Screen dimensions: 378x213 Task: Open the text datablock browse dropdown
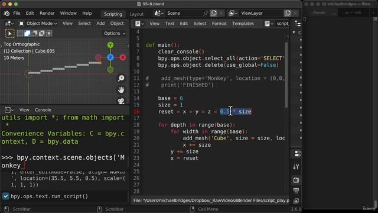point(269,24)
